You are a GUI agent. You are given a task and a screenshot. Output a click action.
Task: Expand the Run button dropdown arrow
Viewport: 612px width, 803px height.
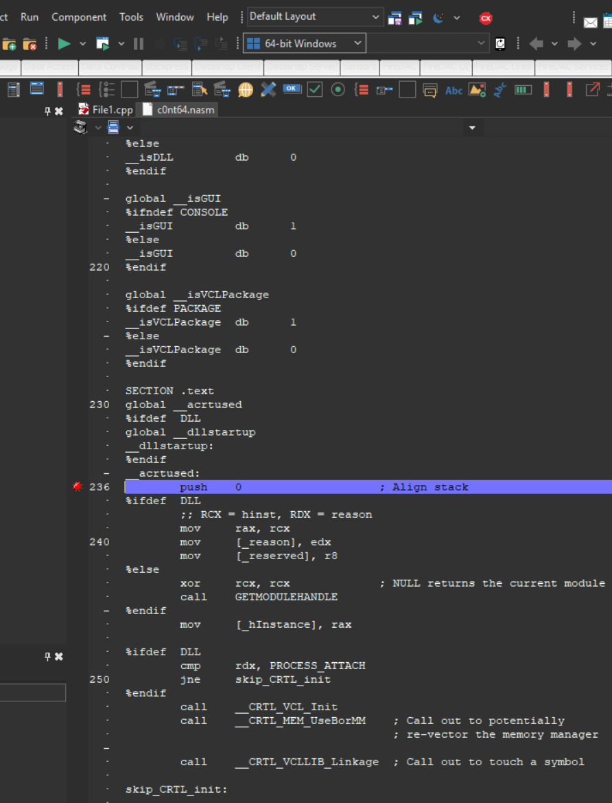point(82,44)
